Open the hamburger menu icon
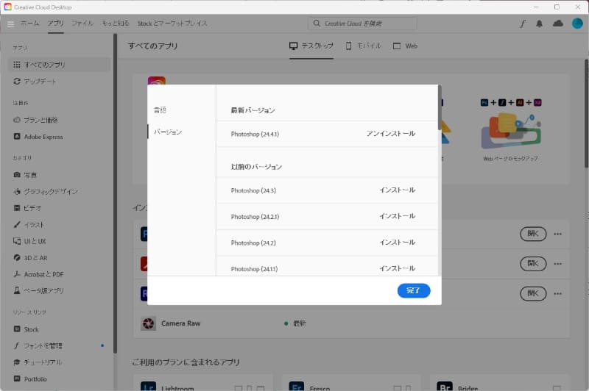 pyautogui.click(x=10, y=24)
